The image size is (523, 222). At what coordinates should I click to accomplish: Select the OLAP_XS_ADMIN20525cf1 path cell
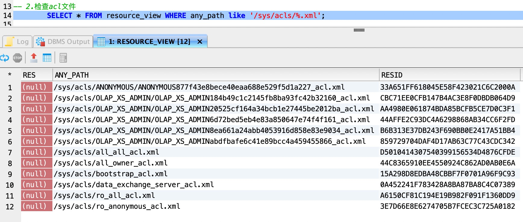216,109
